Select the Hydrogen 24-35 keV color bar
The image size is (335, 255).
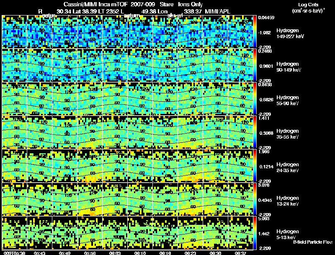tap(255, 166)
